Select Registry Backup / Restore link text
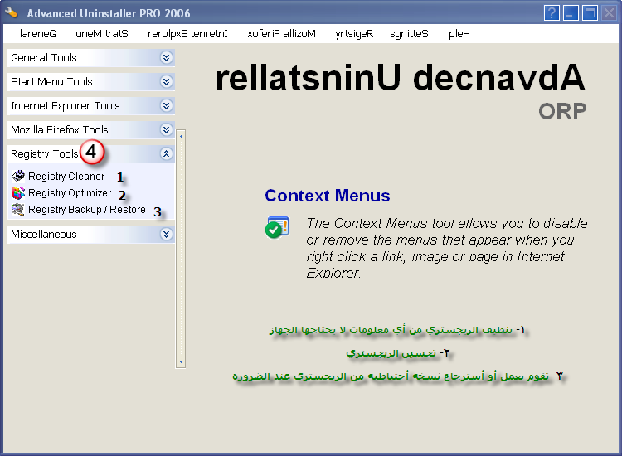Viewport: 622px width, 456px height. [x=87, y=210]
